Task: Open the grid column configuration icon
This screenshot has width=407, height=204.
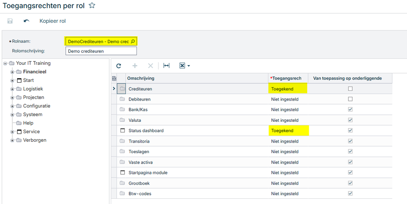Action: [114, 78]
